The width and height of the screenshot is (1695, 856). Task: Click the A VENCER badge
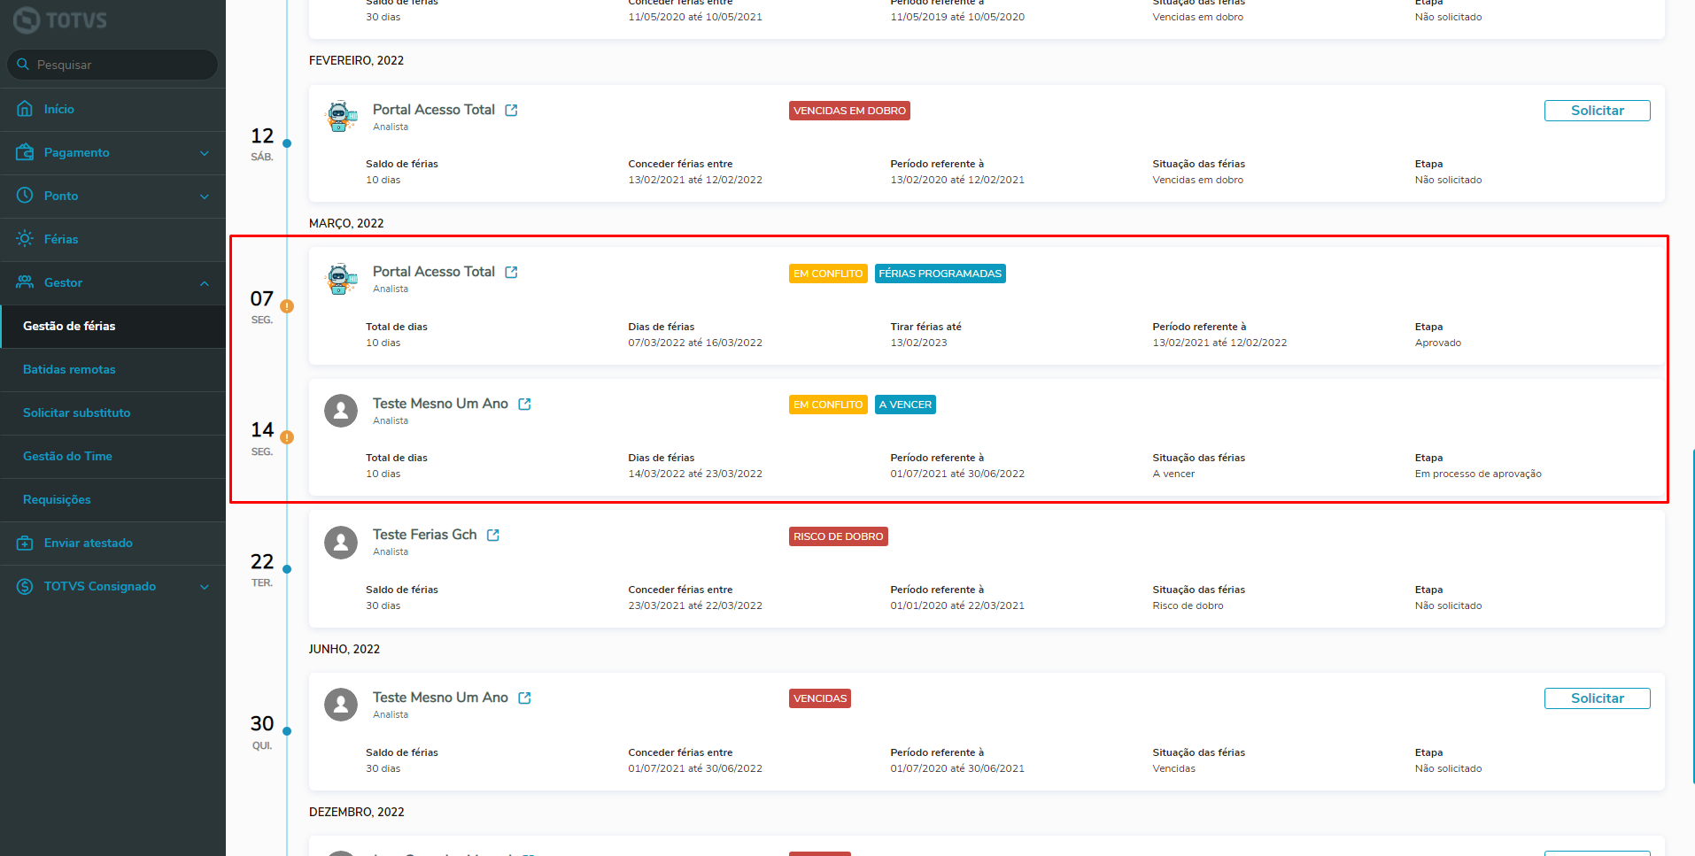[x=905, y=405]
